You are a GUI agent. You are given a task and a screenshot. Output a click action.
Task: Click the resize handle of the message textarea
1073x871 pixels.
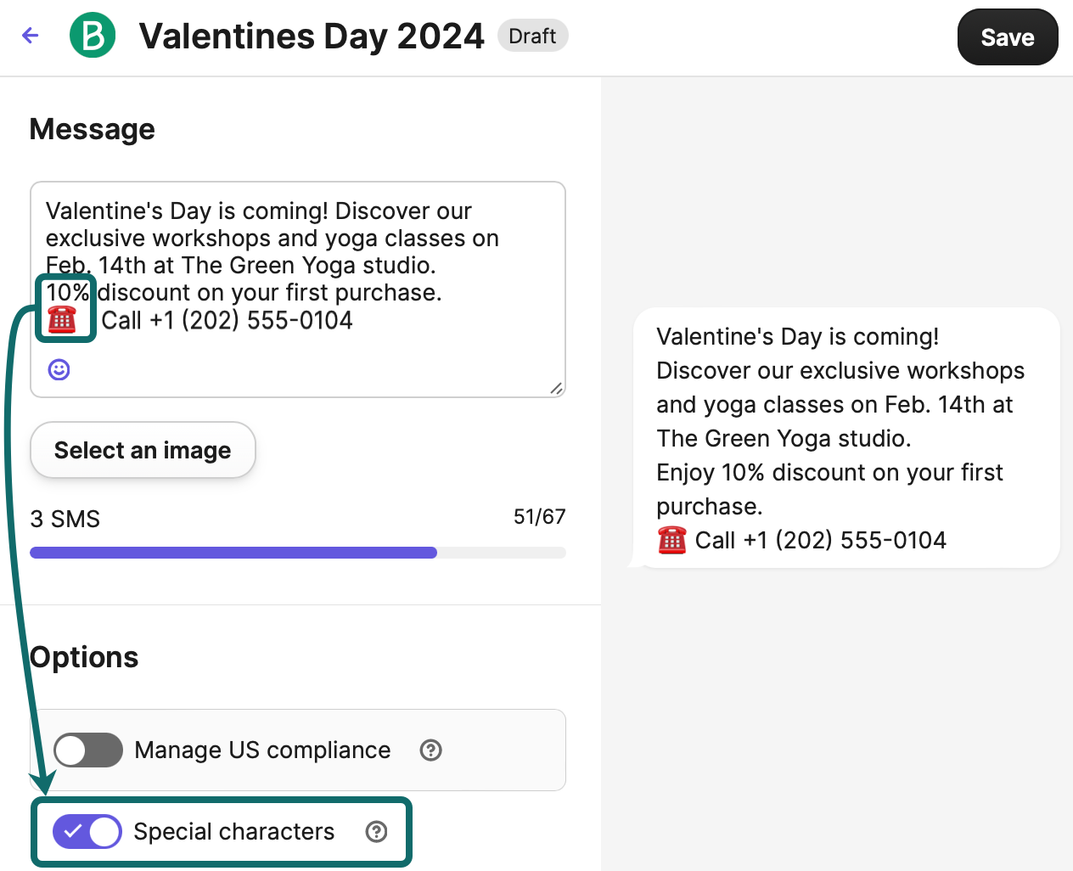[558, 390]
